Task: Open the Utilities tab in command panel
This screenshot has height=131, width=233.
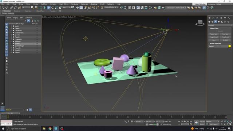Action: point(229,18)
